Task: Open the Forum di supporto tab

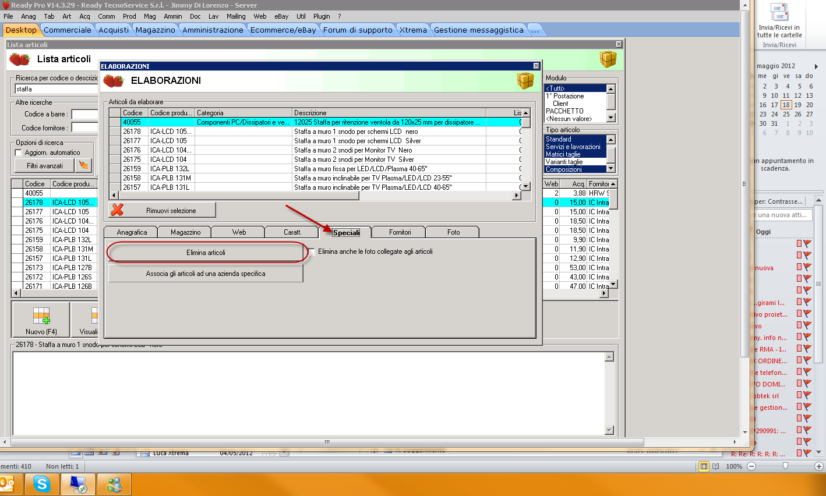Action: pos(358,30)
